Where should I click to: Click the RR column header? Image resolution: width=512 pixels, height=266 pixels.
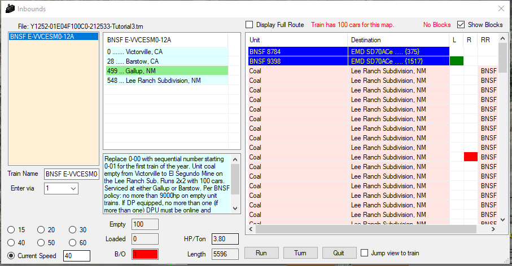[488, 40]
